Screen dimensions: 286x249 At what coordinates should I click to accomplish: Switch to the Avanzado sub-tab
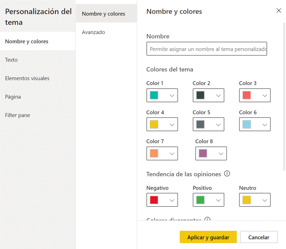(106, 32)
